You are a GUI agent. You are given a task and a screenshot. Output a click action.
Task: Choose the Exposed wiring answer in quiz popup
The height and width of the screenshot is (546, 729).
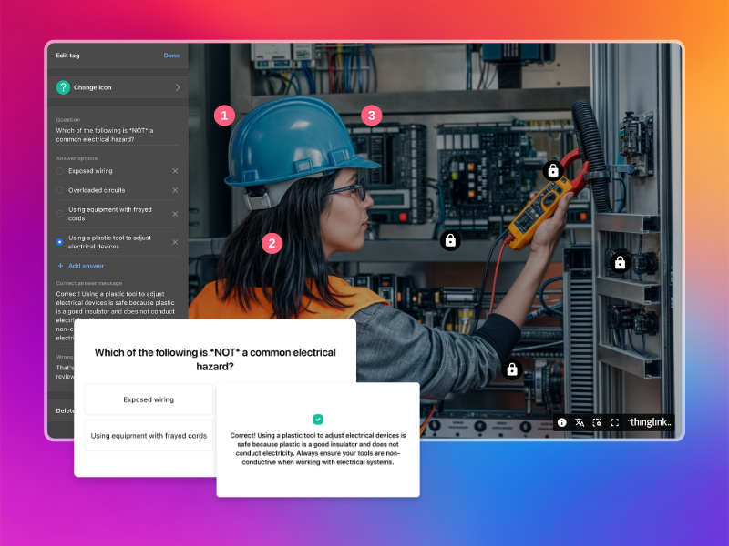point(149,399)
